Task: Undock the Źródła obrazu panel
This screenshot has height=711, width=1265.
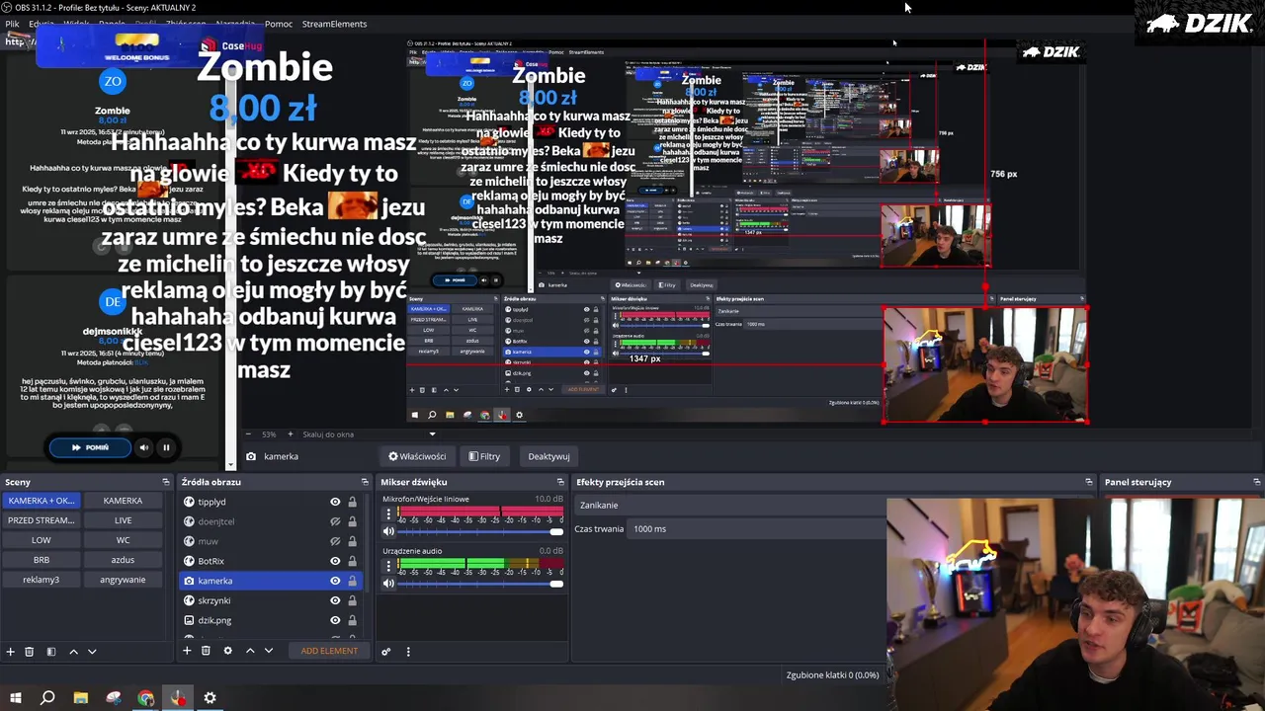Action: 365,482
